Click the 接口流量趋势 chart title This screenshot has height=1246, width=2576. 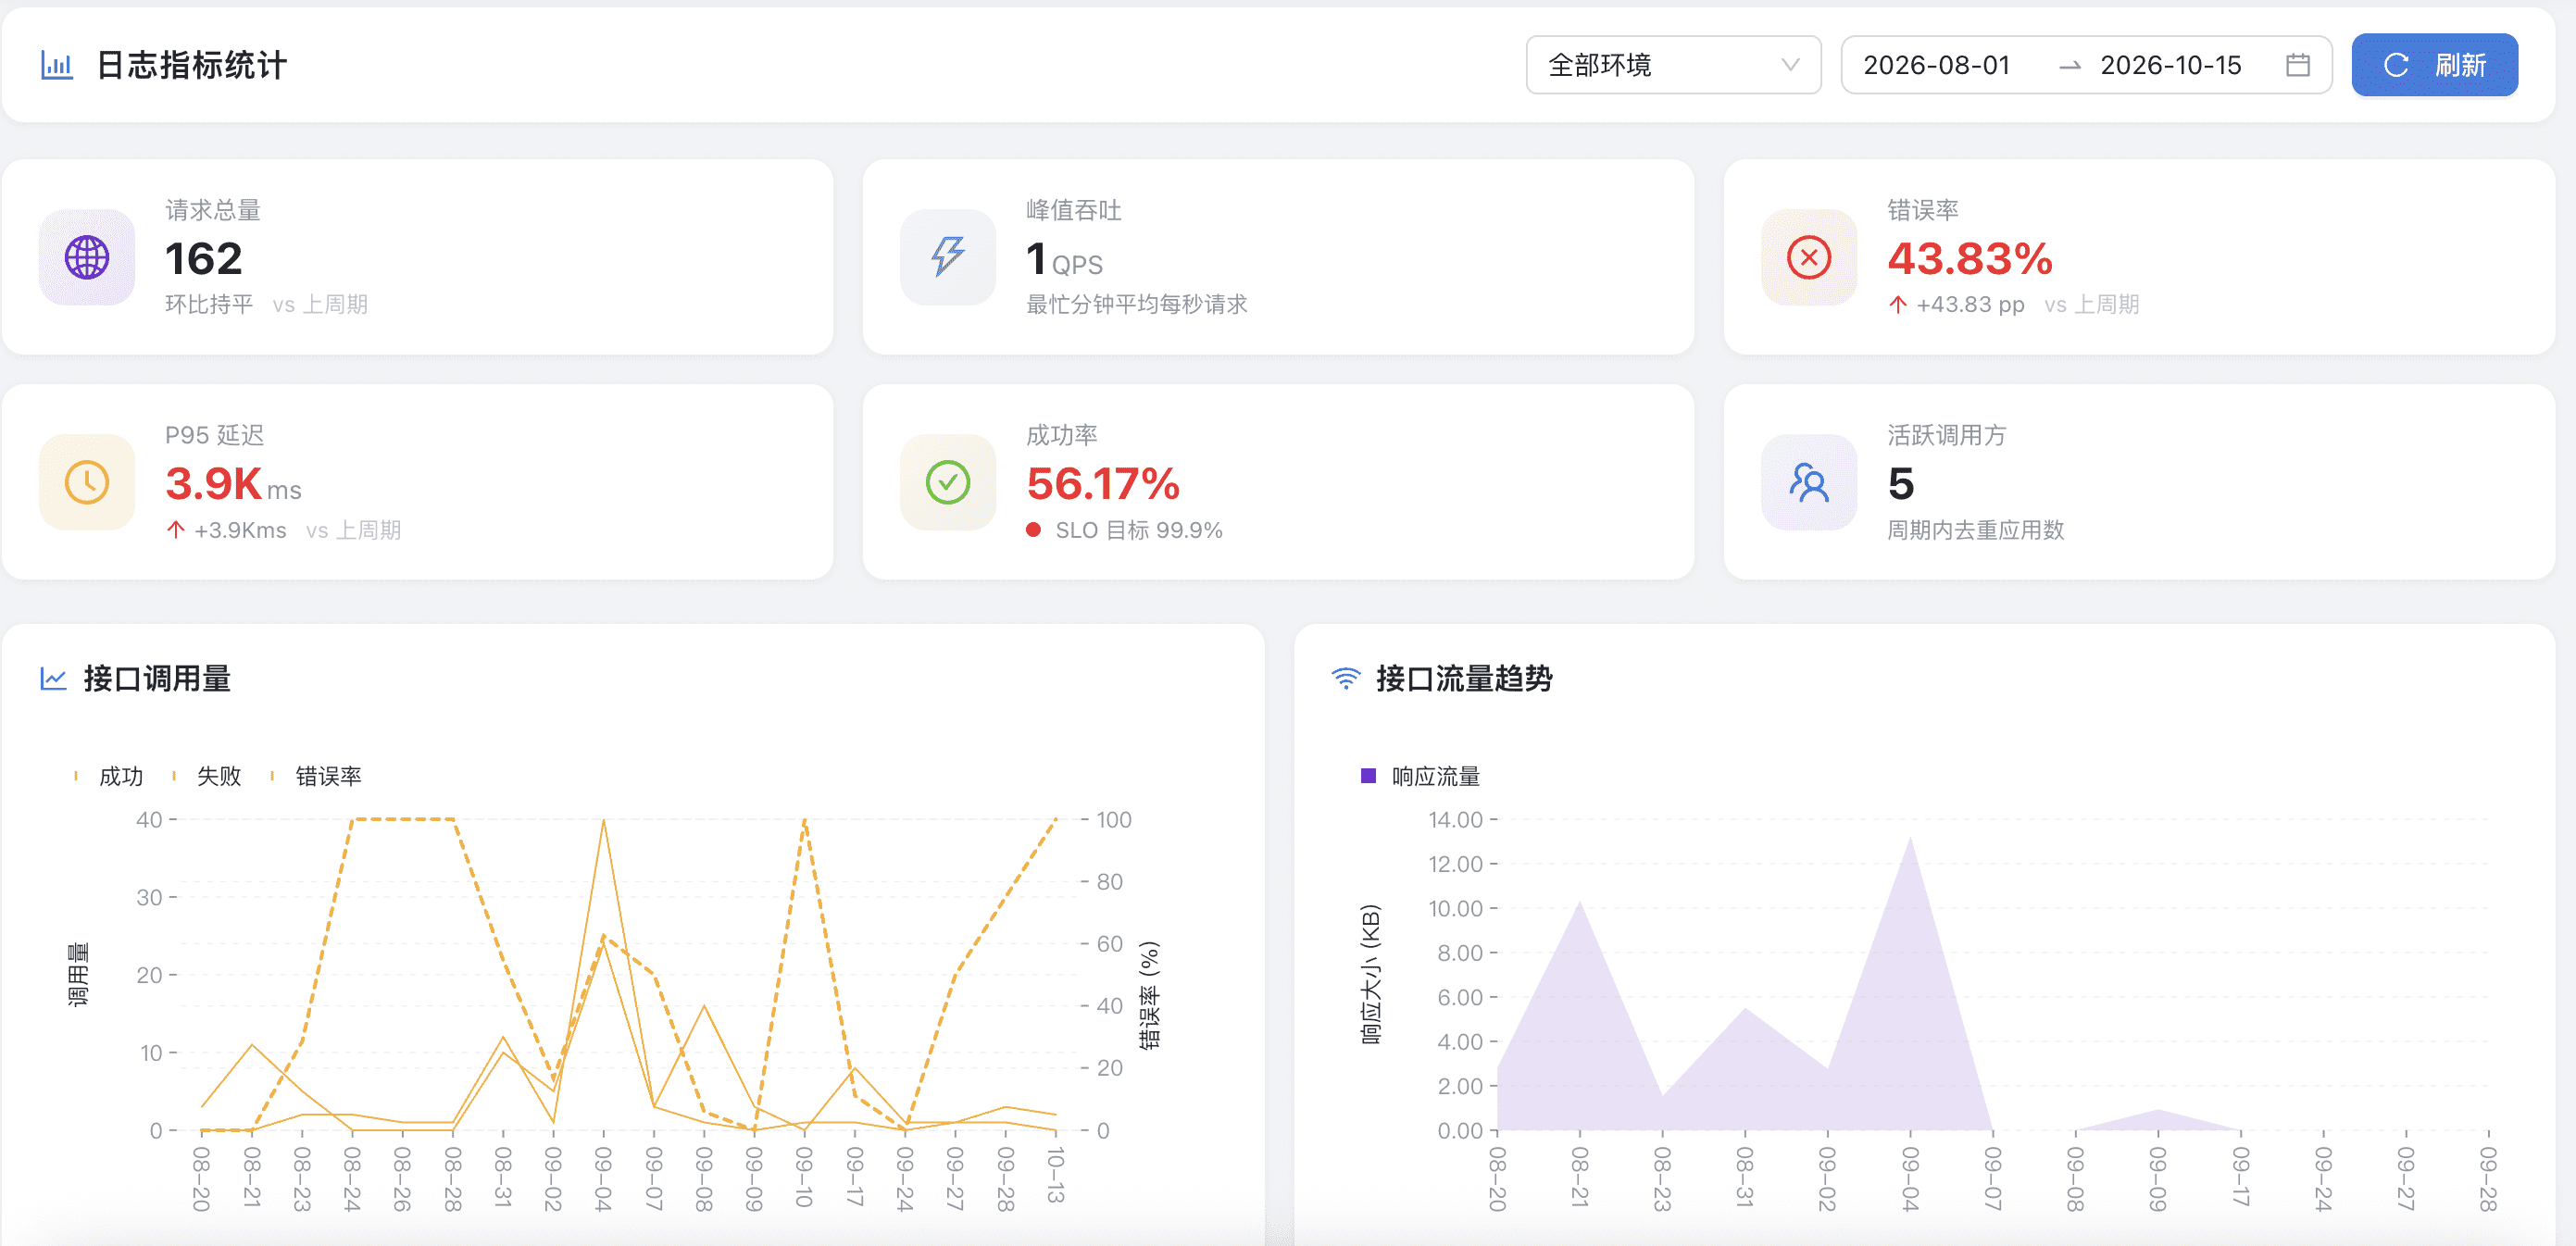click(1464, 679)
